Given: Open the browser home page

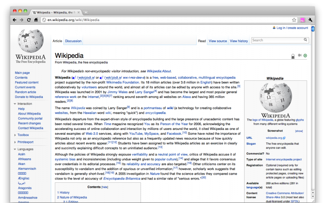Looking at the screenshot, I should coord(36,19).
